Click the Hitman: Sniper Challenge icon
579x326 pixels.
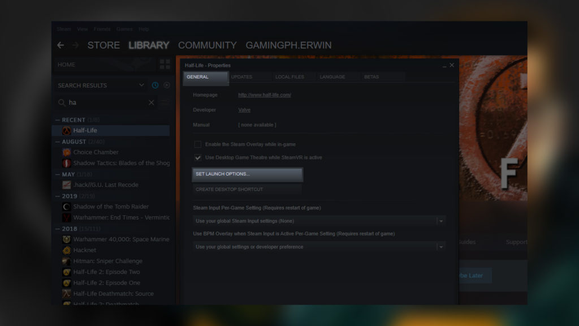[x=67, y=261]
